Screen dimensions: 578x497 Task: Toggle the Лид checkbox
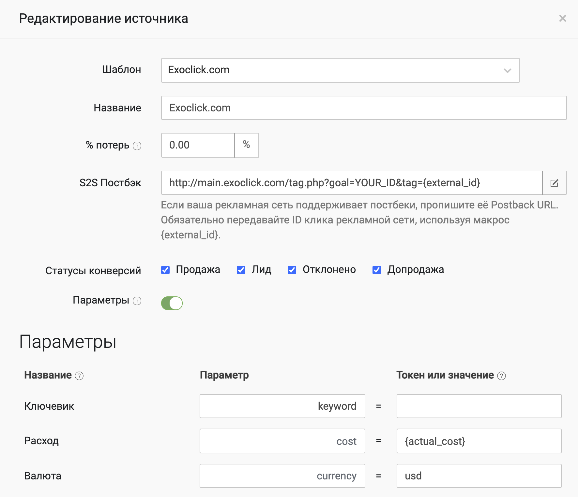pos(241,270)
